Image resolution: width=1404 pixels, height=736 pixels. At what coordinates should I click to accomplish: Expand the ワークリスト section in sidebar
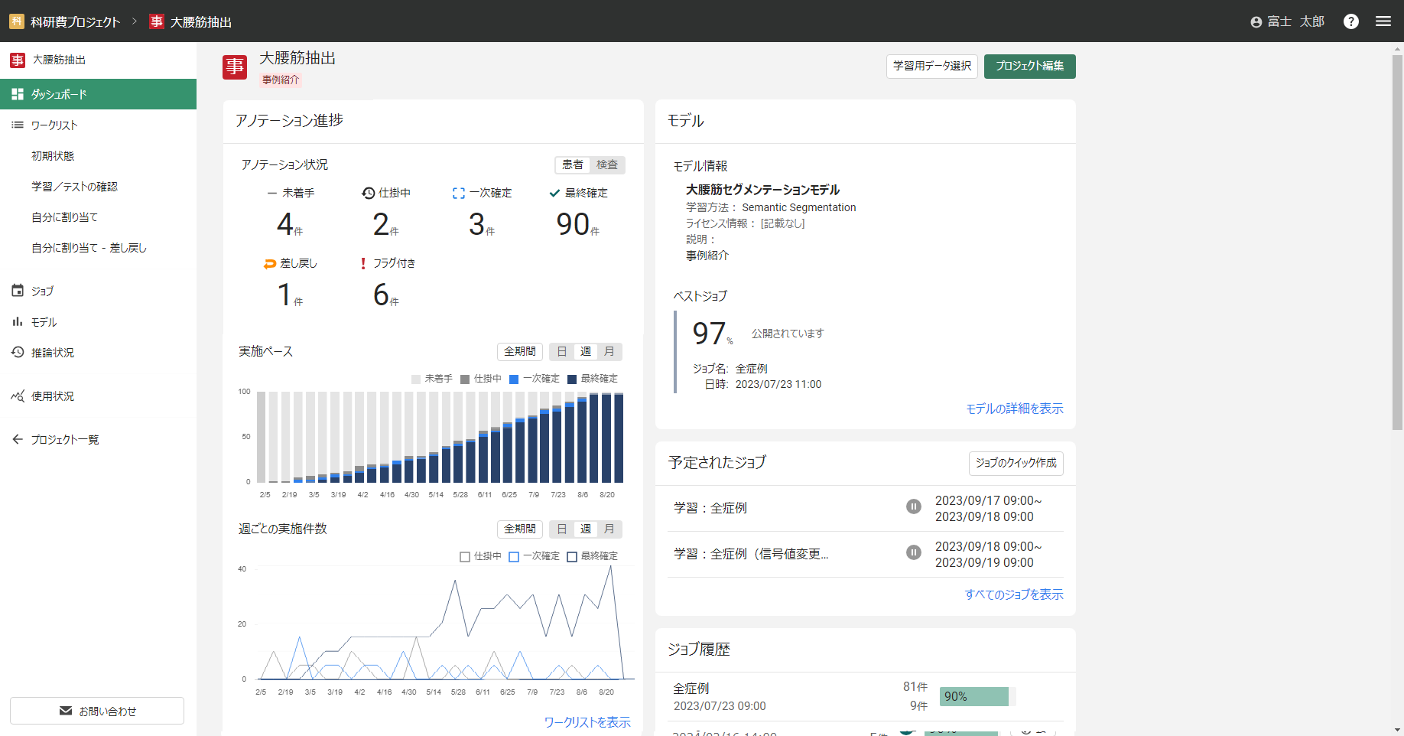54,125
